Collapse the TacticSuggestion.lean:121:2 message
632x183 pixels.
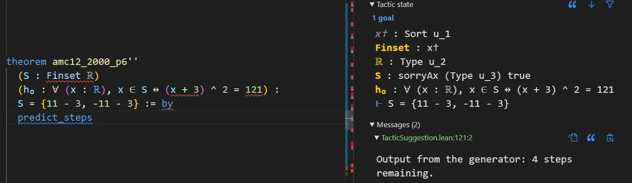[377, 138]
